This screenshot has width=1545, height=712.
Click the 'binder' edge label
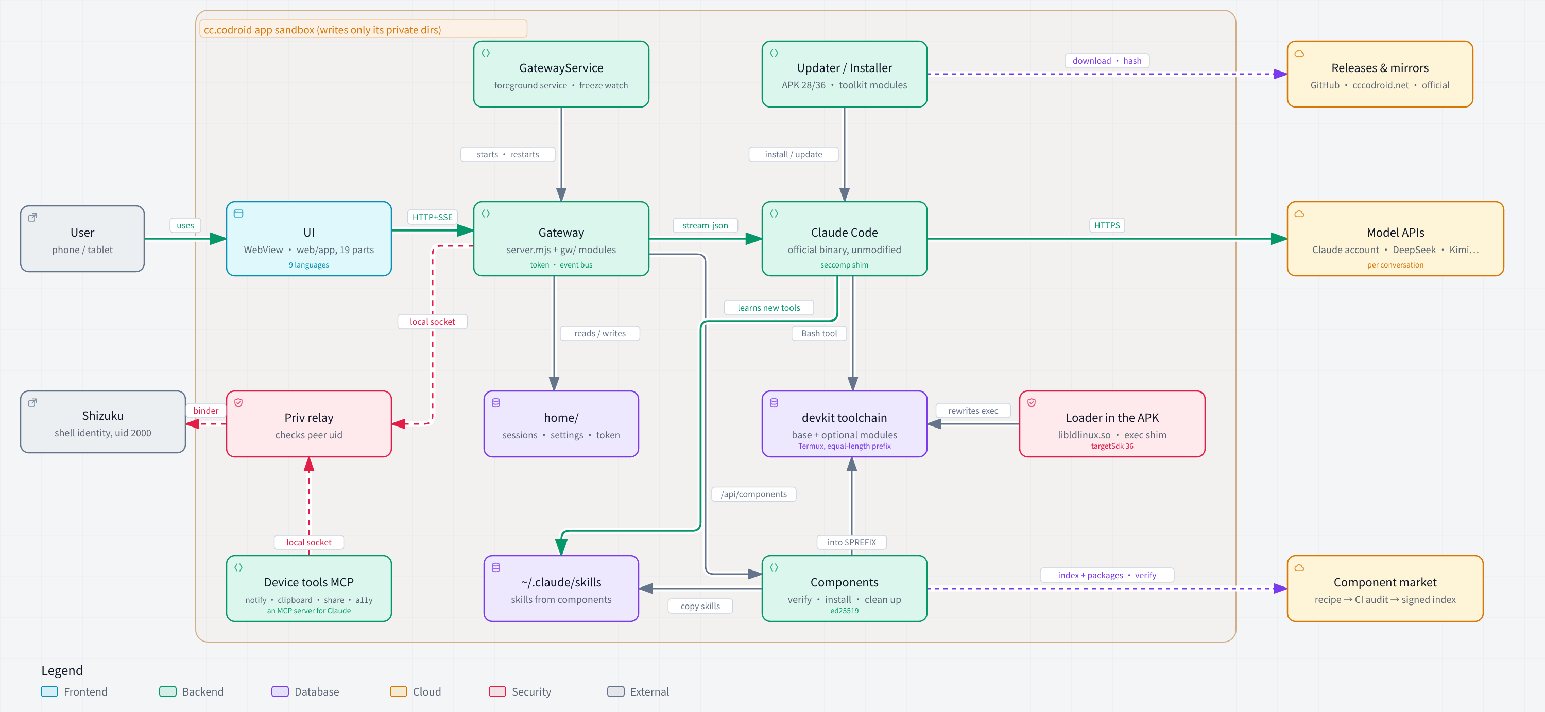tap(205, 411)
